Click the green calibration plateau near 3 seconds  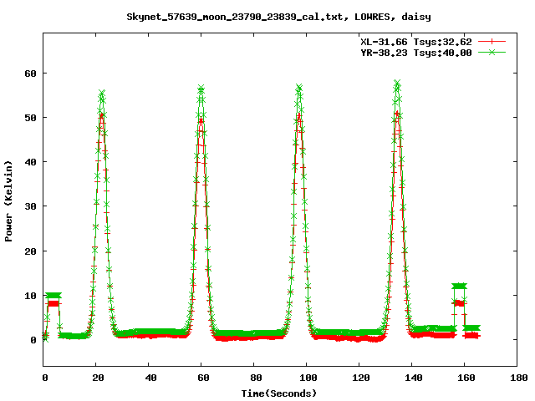(x=53, y=295)
